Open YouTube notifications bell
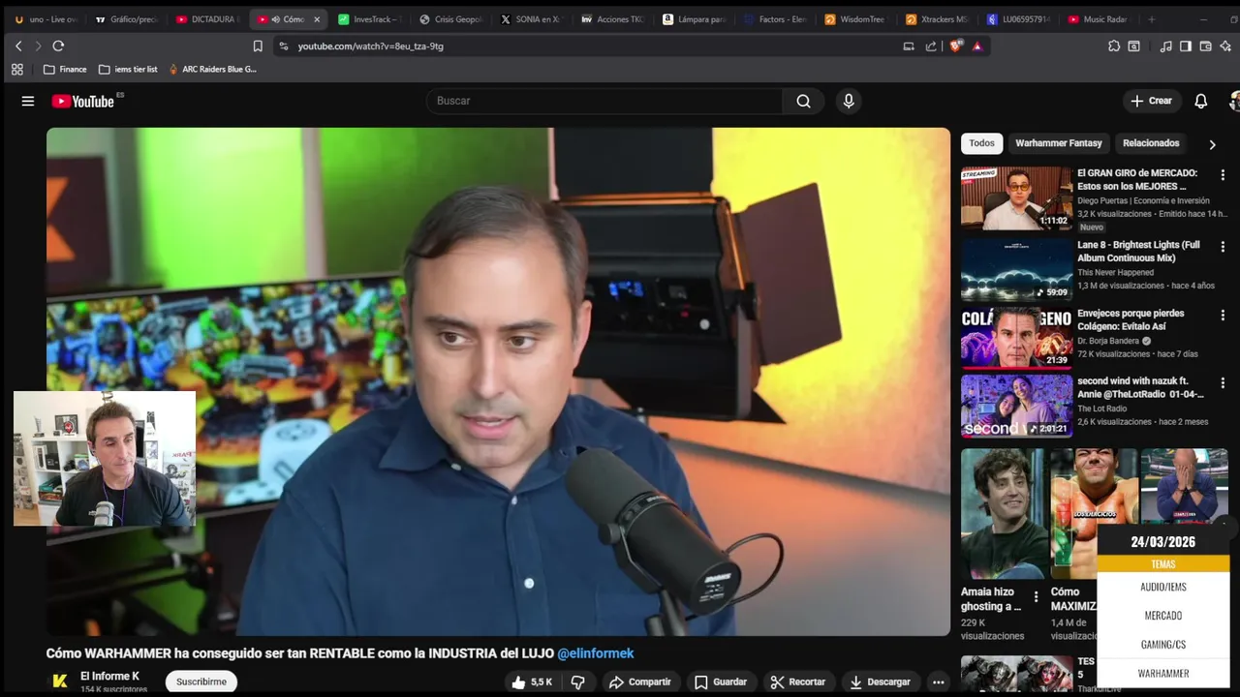The height and width of the screenshot is (697, 1240). [x=1200, y=101]
